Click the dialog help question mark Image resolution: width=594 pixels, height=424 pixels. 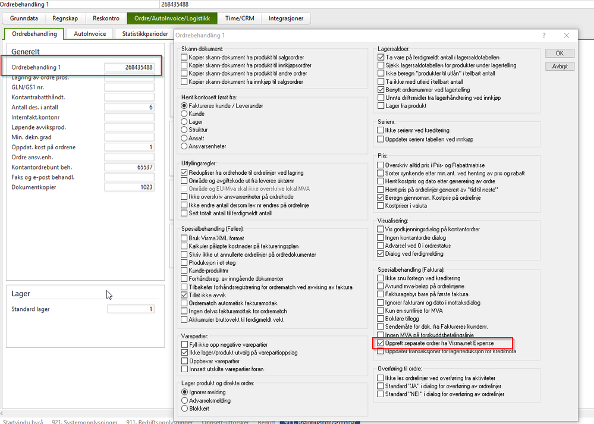click(x=543, y=35)
